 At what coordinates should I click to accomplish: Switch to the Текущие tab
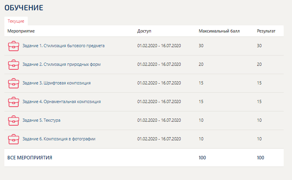[x=16, y=21]
